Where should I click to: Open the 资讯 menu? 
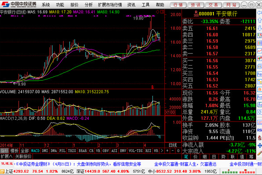131,5
